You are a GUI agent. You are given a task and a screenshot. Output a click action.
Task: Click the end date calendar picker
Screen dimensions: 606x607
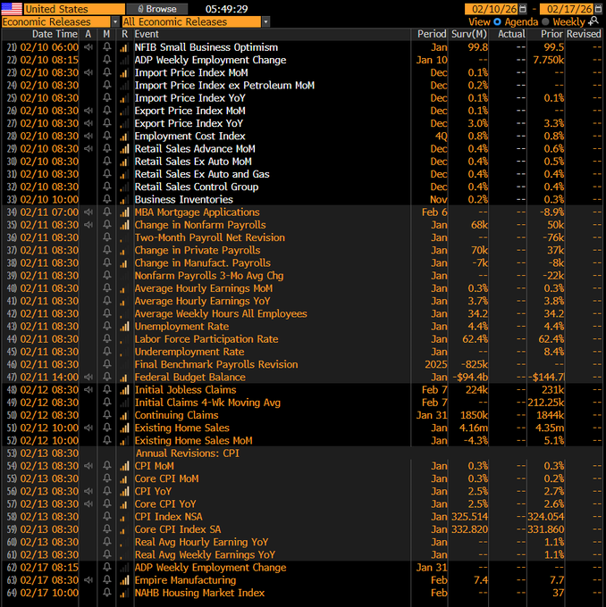coord(600,8)
